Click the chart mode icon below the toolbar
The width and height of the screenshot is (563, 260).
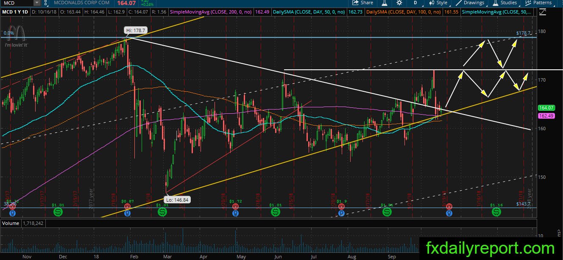543,12
